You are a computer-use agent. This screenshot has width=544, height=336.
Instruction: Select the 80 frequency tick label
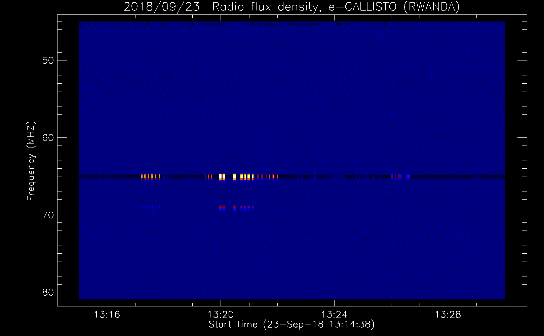click(x=48, y=292)
